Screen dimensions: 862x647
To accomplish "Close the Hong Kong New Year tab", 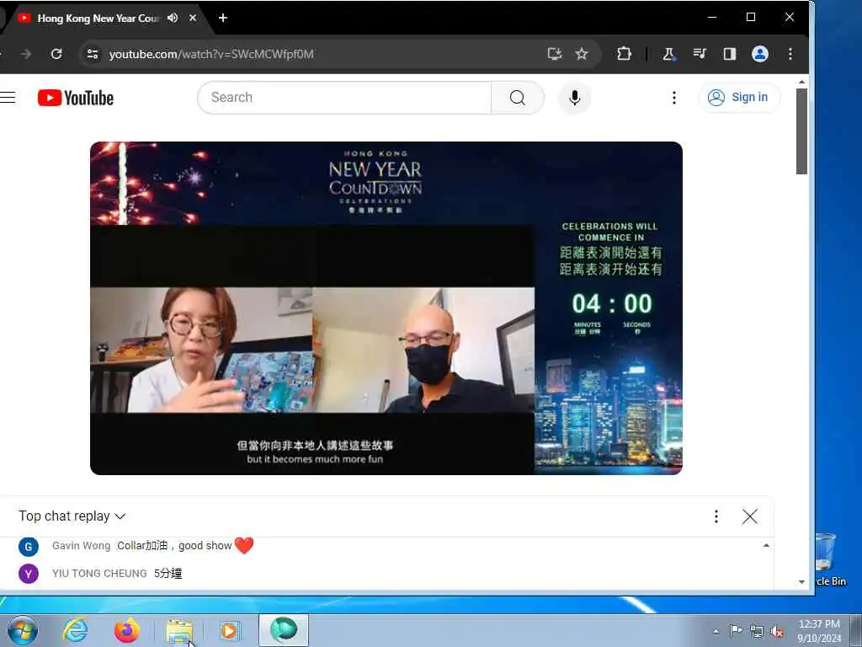I will [x=193, y=18].
